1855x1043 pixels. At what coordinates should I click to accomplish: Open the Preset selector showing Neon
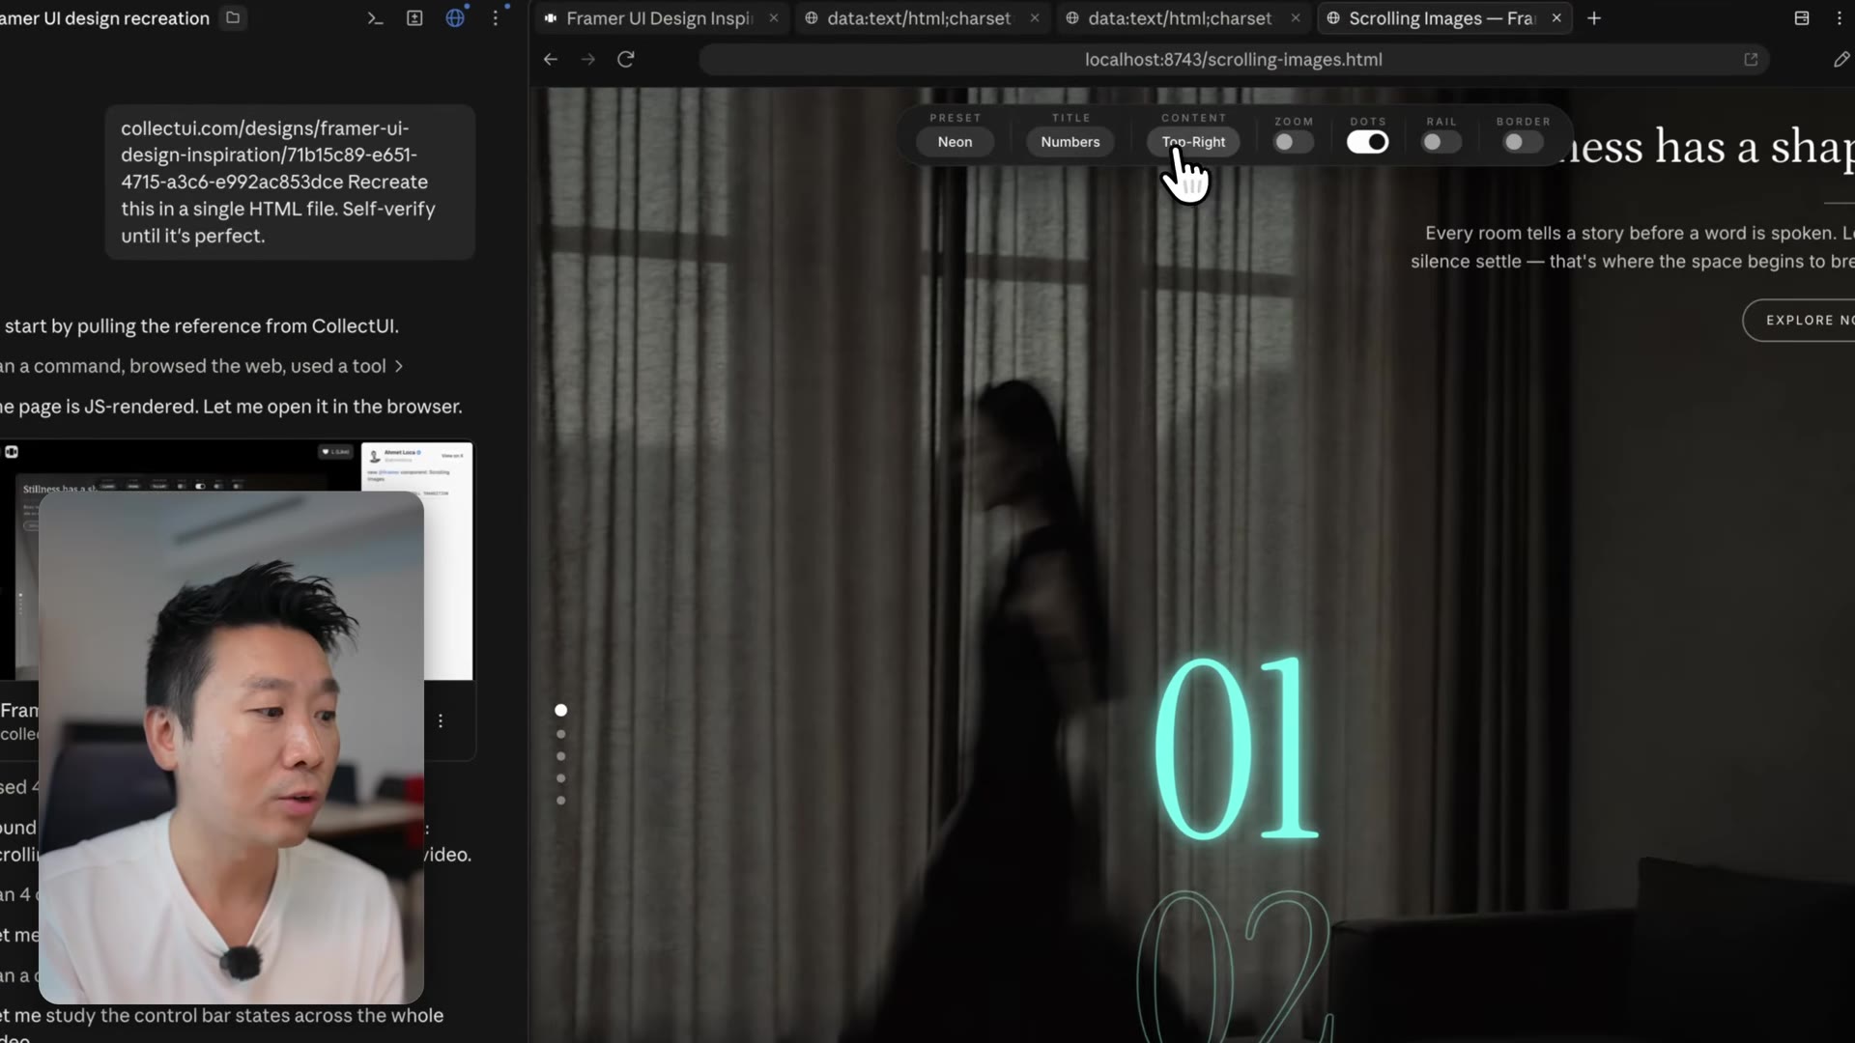(955, 142)
